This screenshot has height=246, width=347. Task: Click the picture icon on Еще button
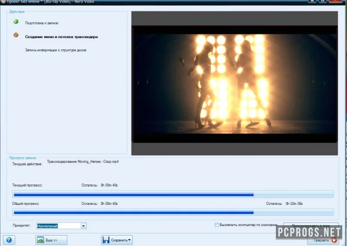tap(41, 240)
